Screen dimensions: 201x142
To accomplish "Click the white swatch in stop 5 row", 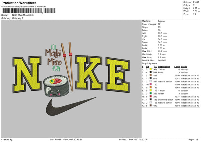I will coord(151,81).
